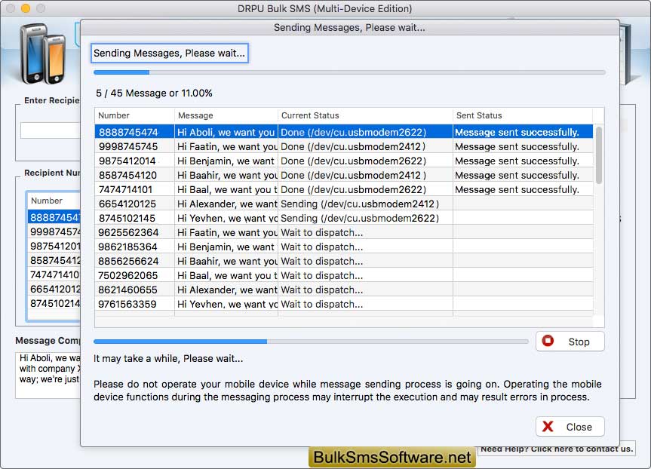The image size is (651, 469).
Task: Click the lower progress bar beside Stop
Action: [311, 342]
